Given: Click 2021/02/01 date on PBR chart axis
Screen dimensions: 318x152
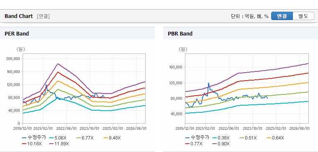Looking at the screenshot, I should point(205,129).
